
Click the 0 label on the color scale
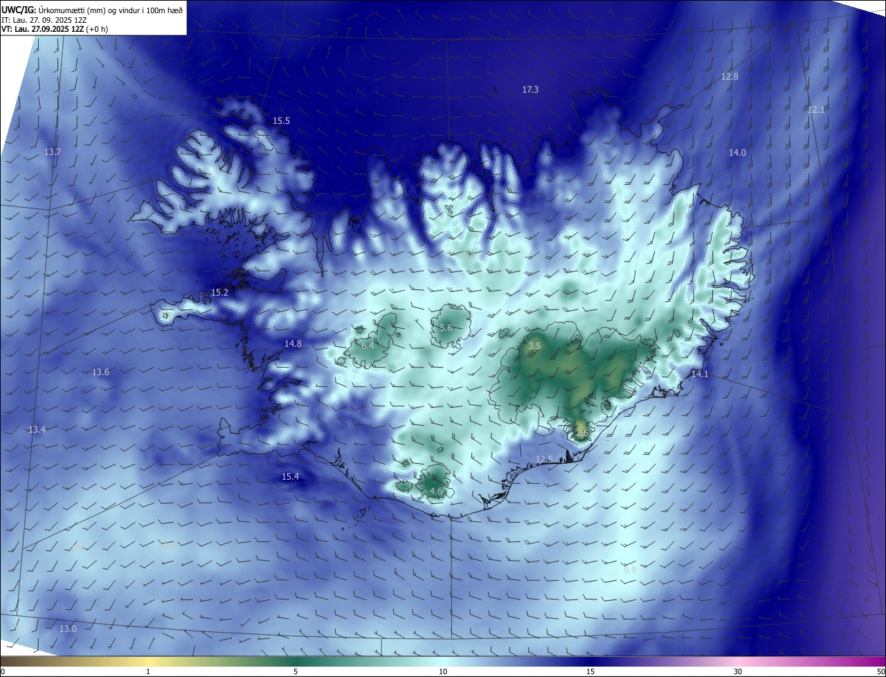(3, 671)
